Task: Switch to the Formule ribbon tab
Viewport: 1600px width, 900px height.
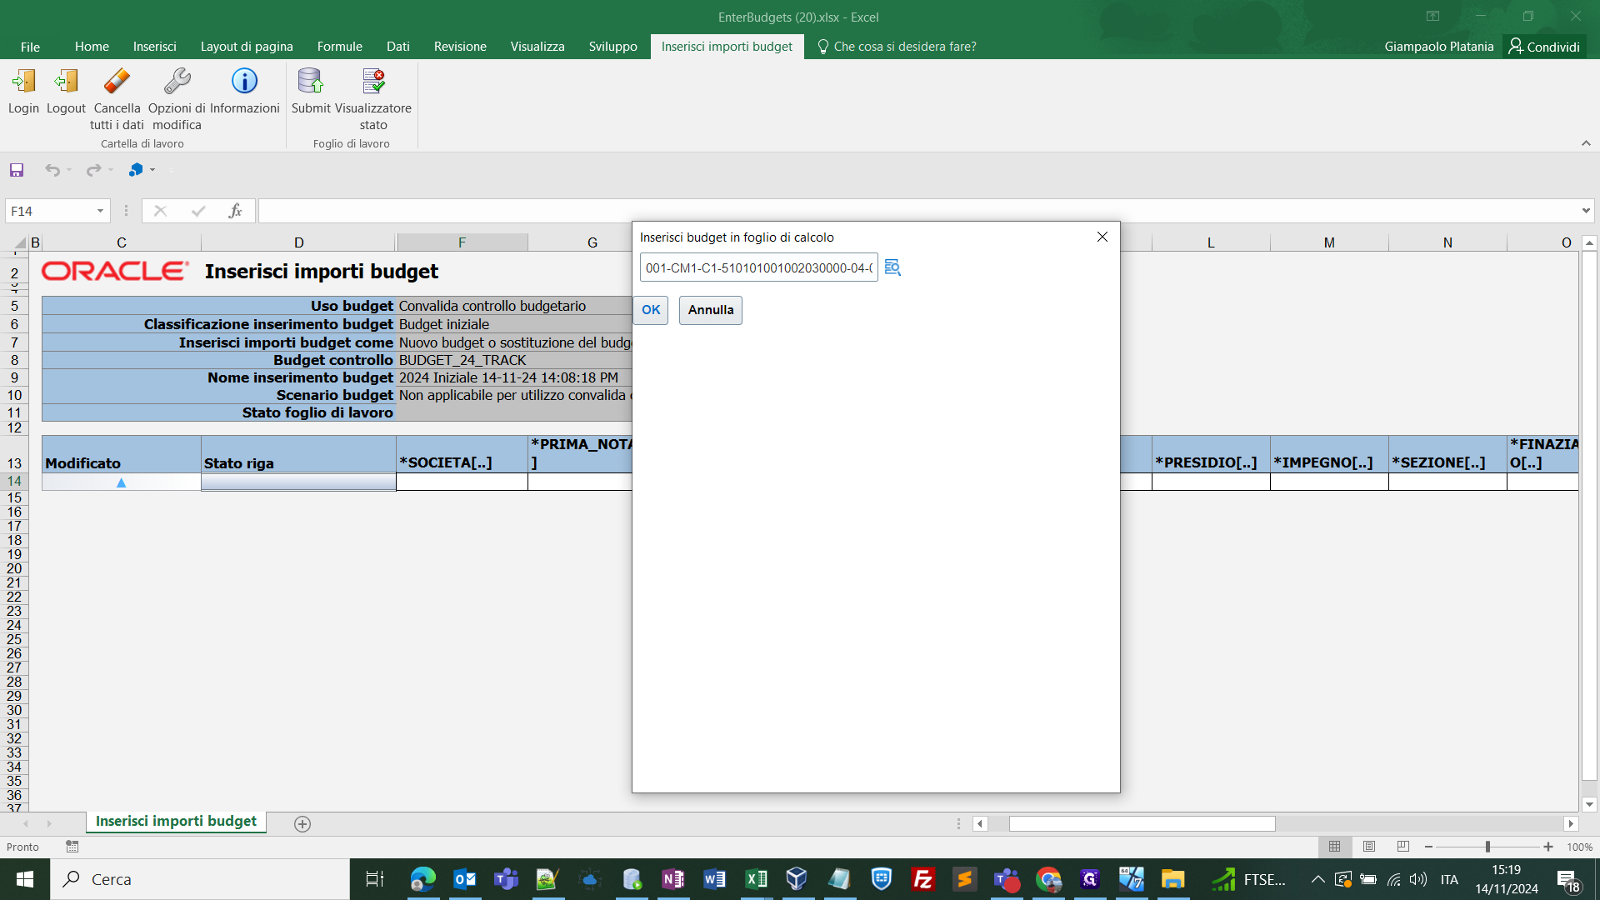Action: pyautogui.click(x=339, y=47)
